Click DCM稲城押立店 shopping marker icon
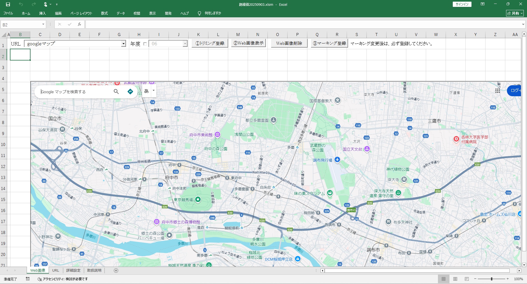This screenshot has height=284, width=527. pos(297,259)
